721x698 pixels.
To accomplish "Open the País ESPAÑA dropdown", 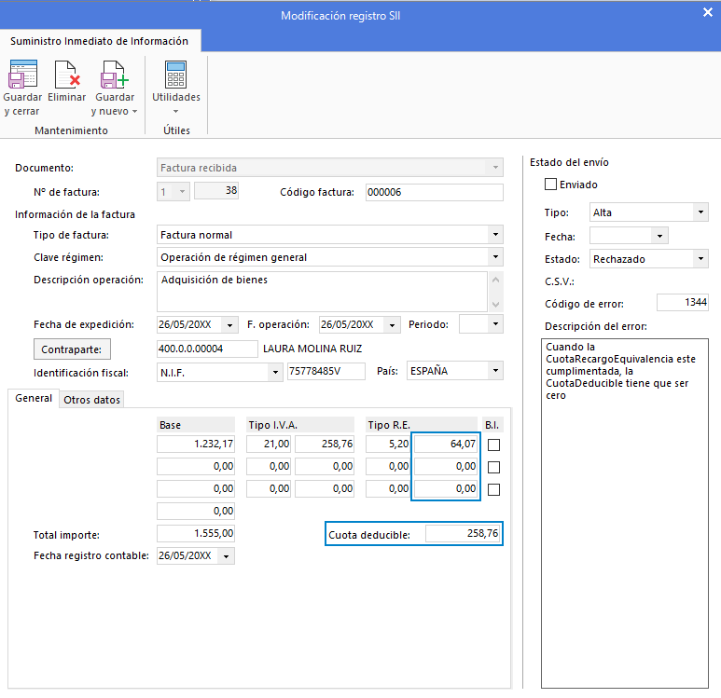I will point(495,370).
